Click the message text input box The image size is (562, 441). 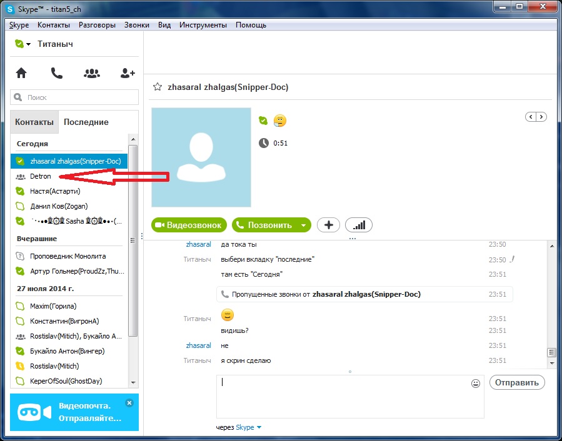click(350, 397)
